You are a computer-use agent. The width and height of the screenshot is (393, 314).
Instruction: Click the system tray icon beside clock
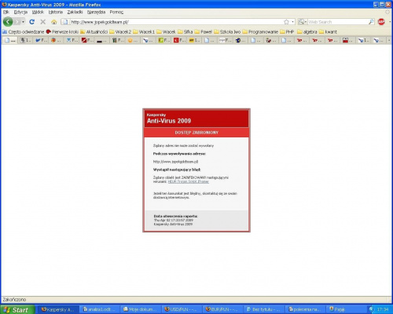[372, 309]
